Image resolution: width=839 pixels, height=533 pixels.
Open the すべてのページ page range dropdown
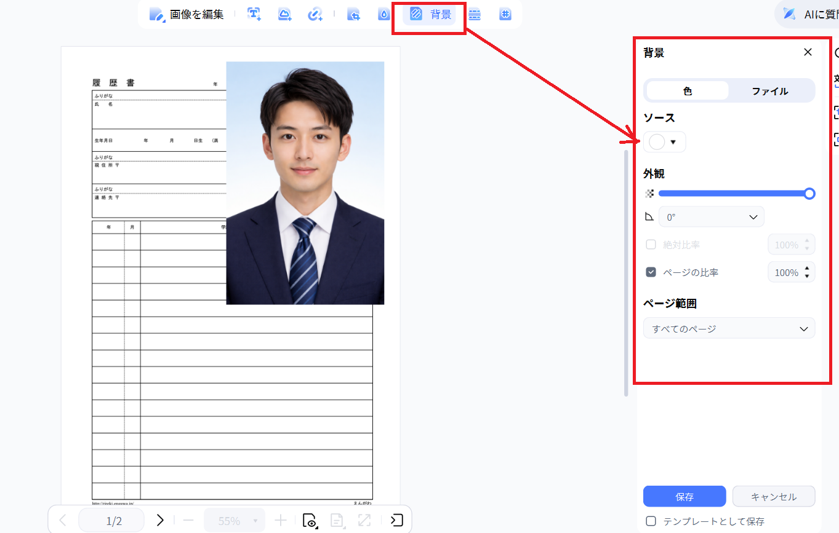(x=729, y=329)
